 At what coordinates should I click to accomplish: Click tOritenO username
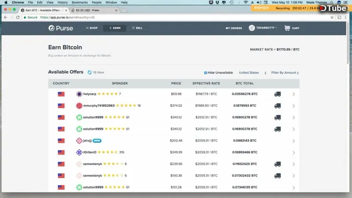click(x=90, y=152)
